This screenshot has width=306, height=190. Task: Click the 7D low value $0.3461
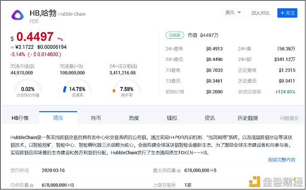[x=214, y=81]
